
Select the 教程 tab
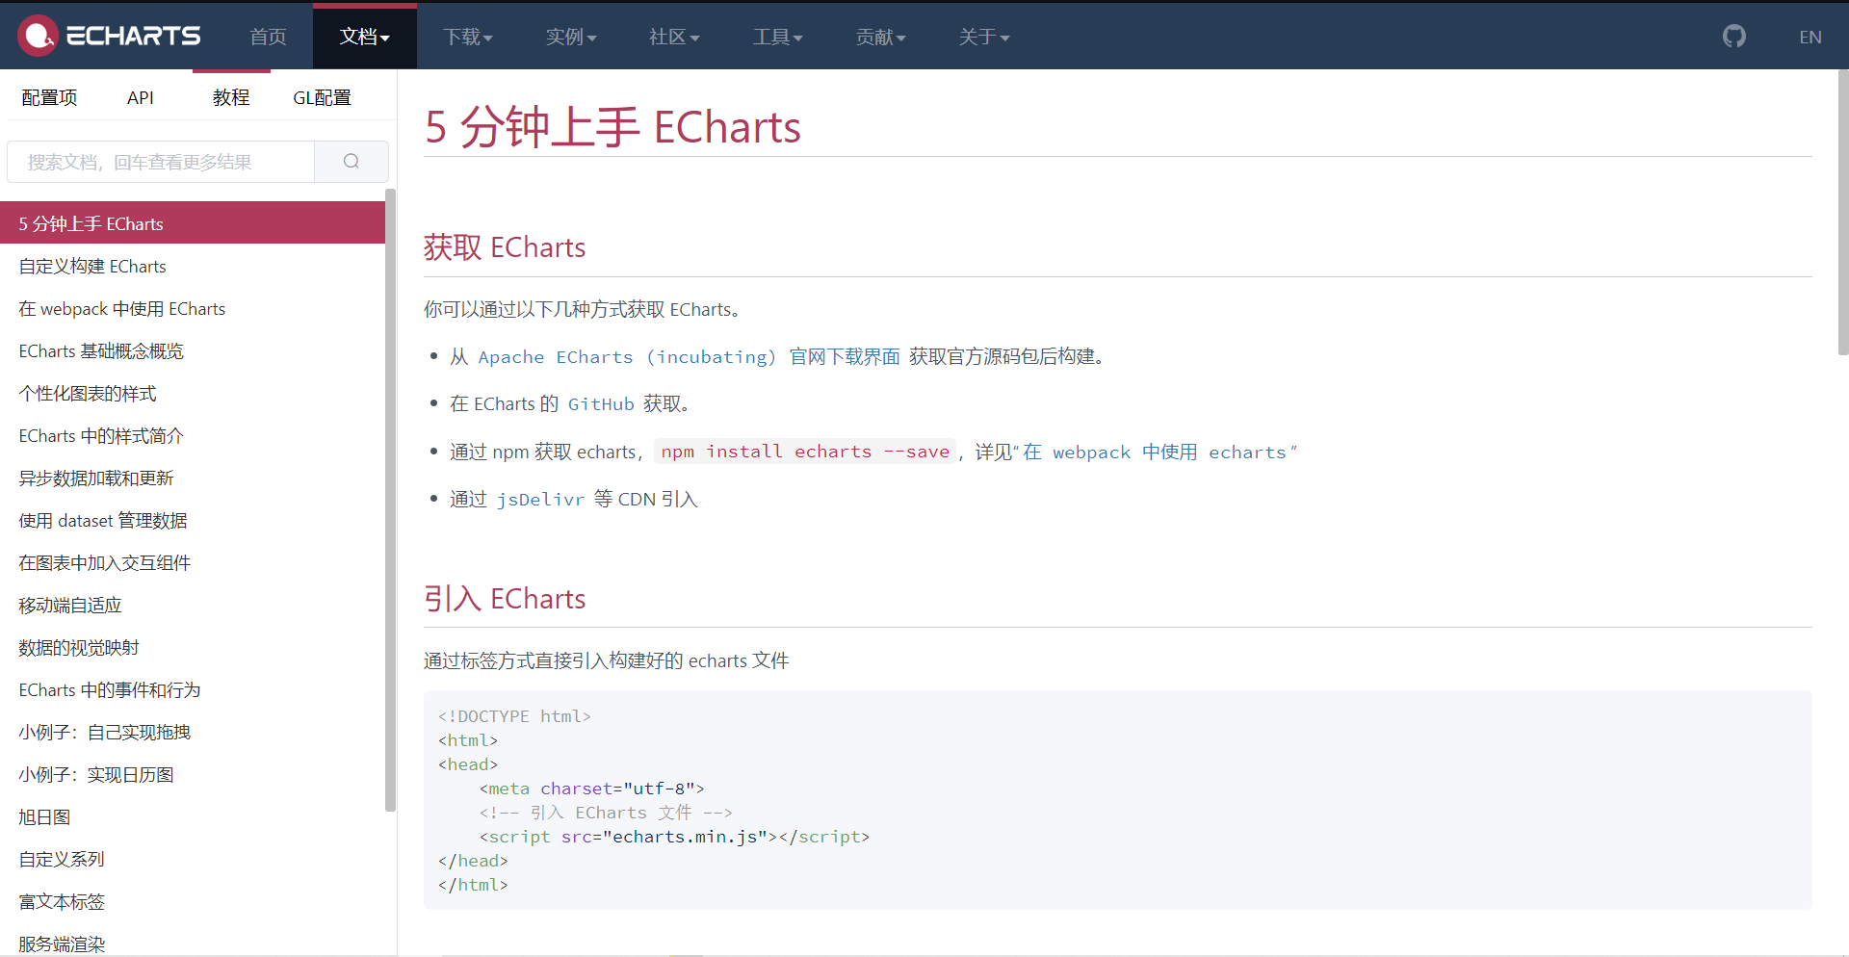[x=231, y=97]
